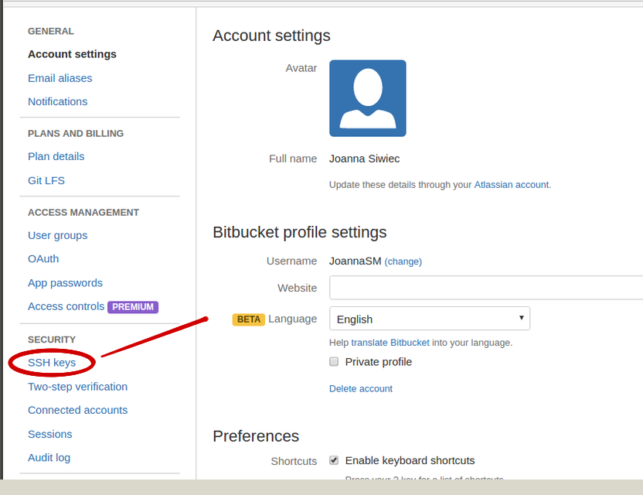643x495 pixels.
Task: Open Audit log page
Action: click(49, 458)
